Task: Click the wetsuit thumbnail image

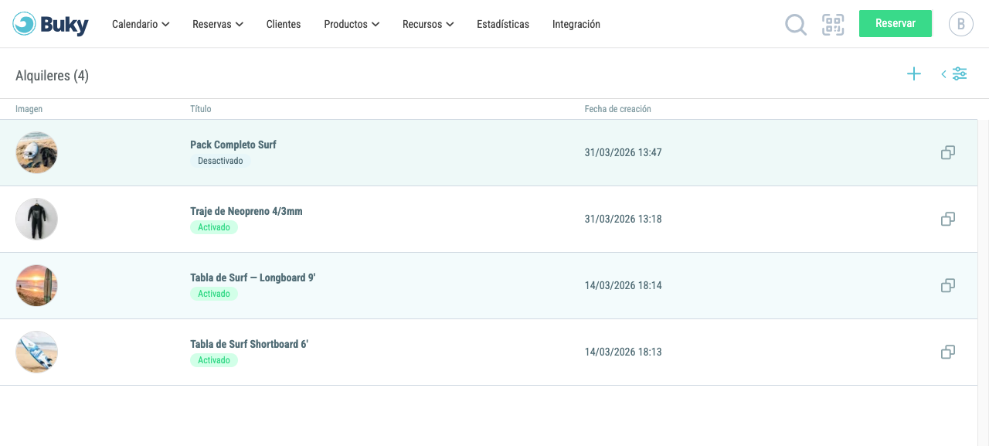Action: coord(36,219)
